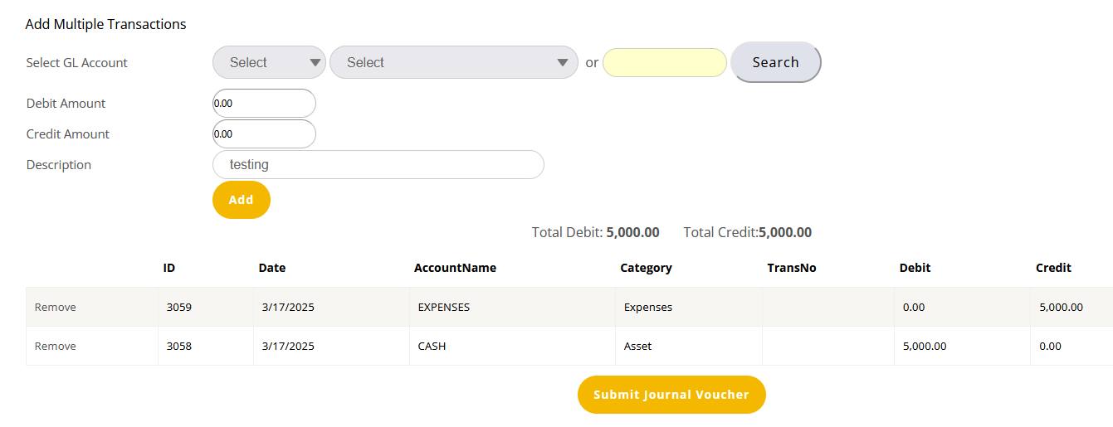This screenshot has width=1113, height=427.
Task: Click the Date column header
Action: 272,268
